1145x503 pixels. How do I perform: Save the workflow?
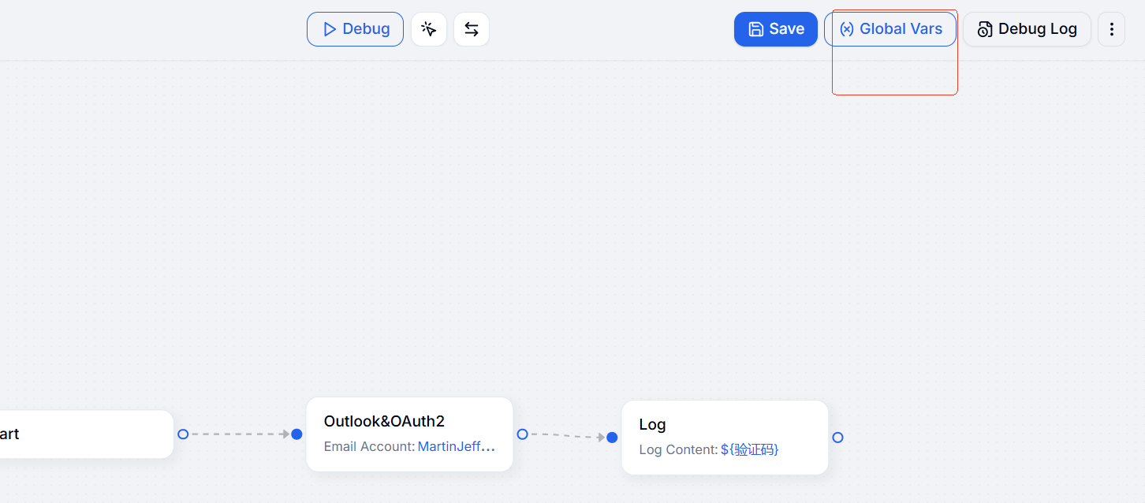pyautogui.click(x=775, y=29)
